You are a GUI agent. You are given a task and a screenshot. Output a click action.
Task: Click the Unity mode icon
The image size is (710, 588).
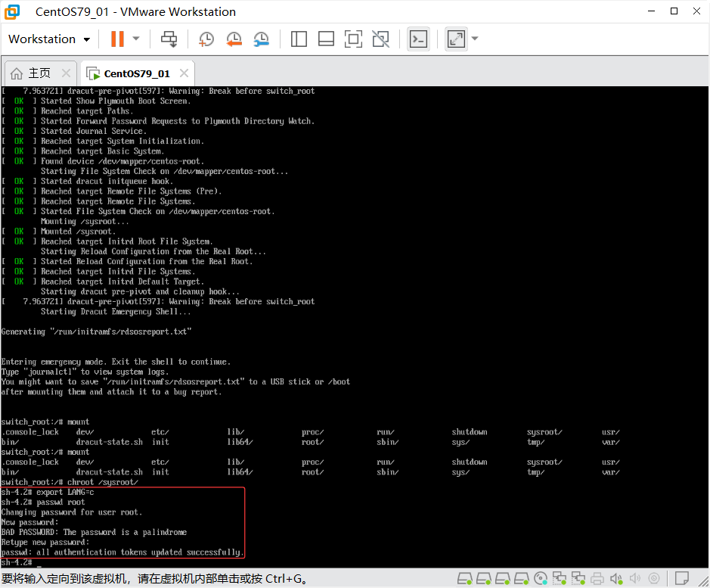click(381, 39)
